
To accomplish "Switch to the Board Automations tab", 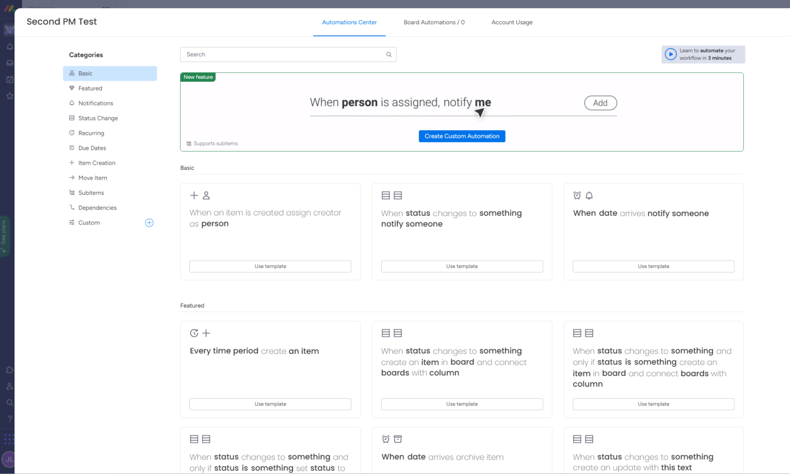I will pos(434,22).
